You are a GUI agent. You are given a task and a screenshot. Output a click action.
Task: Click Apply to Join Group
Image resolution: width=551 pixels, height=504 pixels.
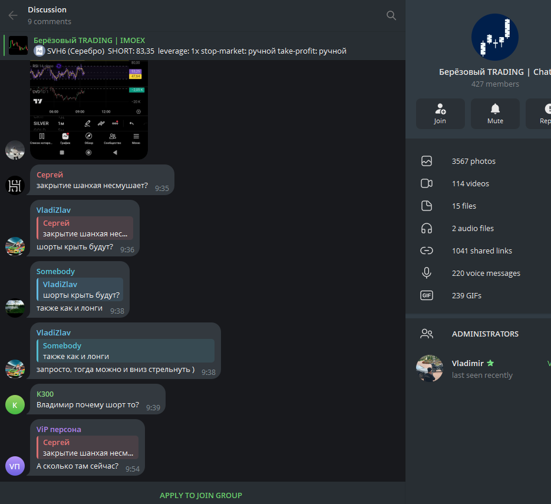tap(200, 495)
